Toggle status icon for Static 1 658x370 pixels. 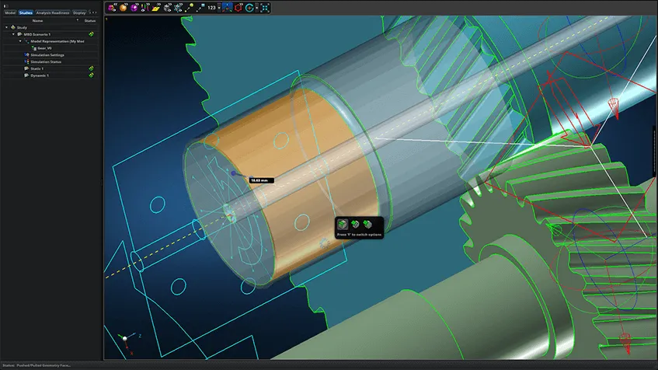point(91,69)
